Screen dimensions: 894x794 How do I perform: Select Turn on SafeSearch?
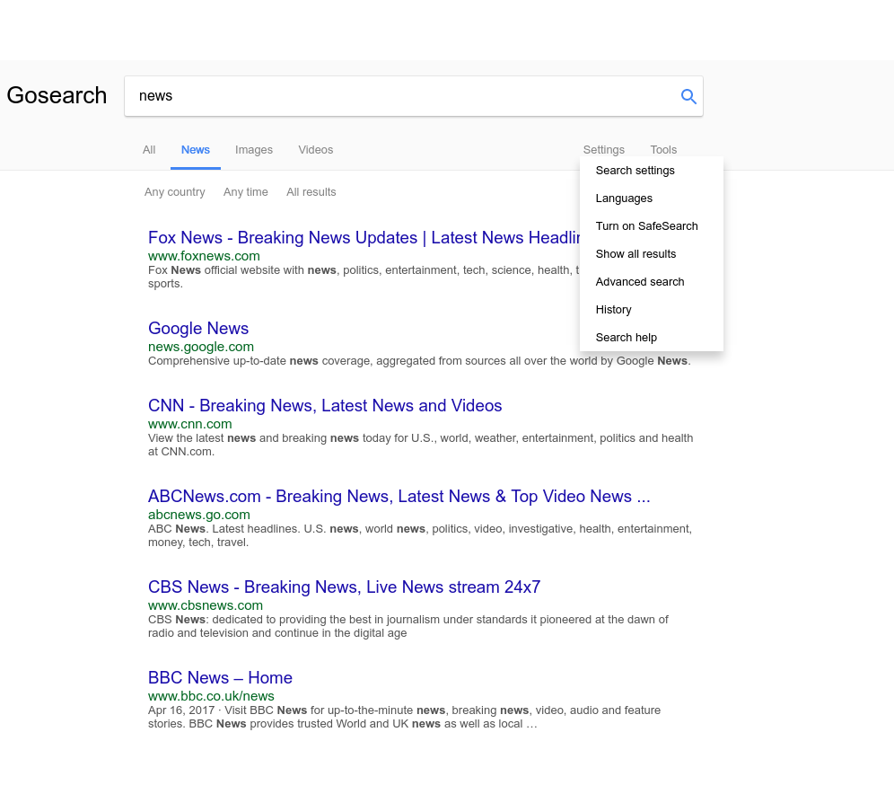(652, 226)
